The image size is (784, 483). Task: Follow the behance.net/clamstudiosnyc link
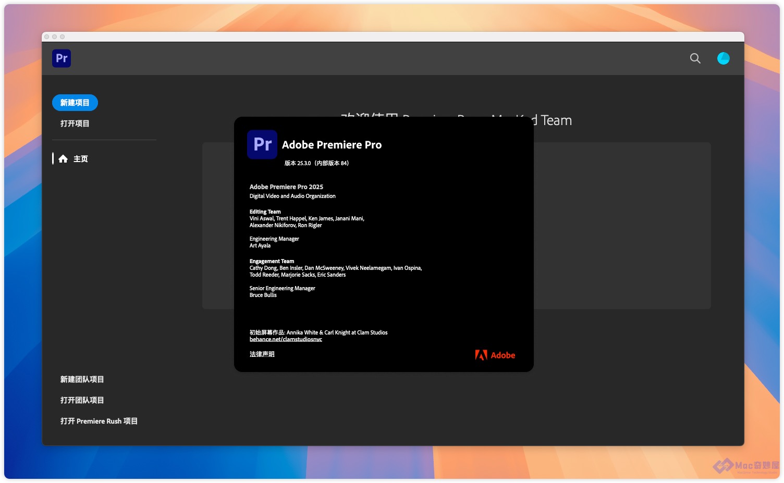tap(286, 339)
